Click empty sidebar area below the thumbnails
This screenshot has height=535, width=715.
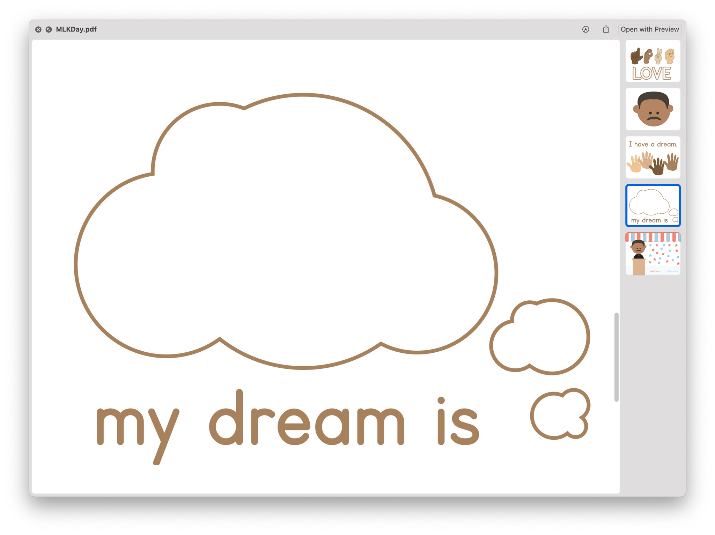[653, 384]
